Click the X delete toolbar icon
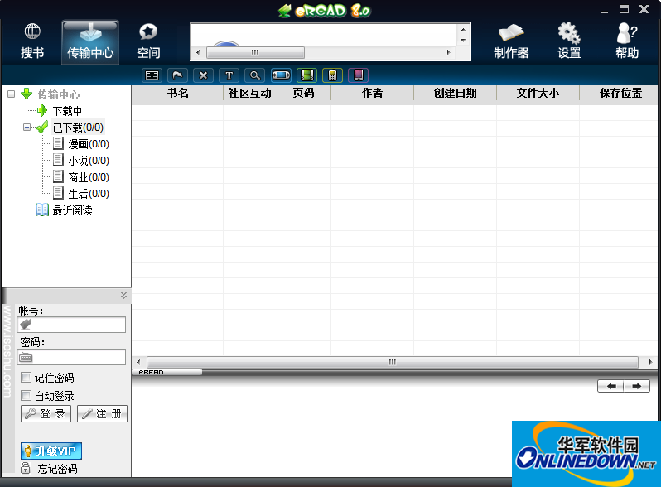The width and height of the screenshot is (661, 487). (204, 75)
